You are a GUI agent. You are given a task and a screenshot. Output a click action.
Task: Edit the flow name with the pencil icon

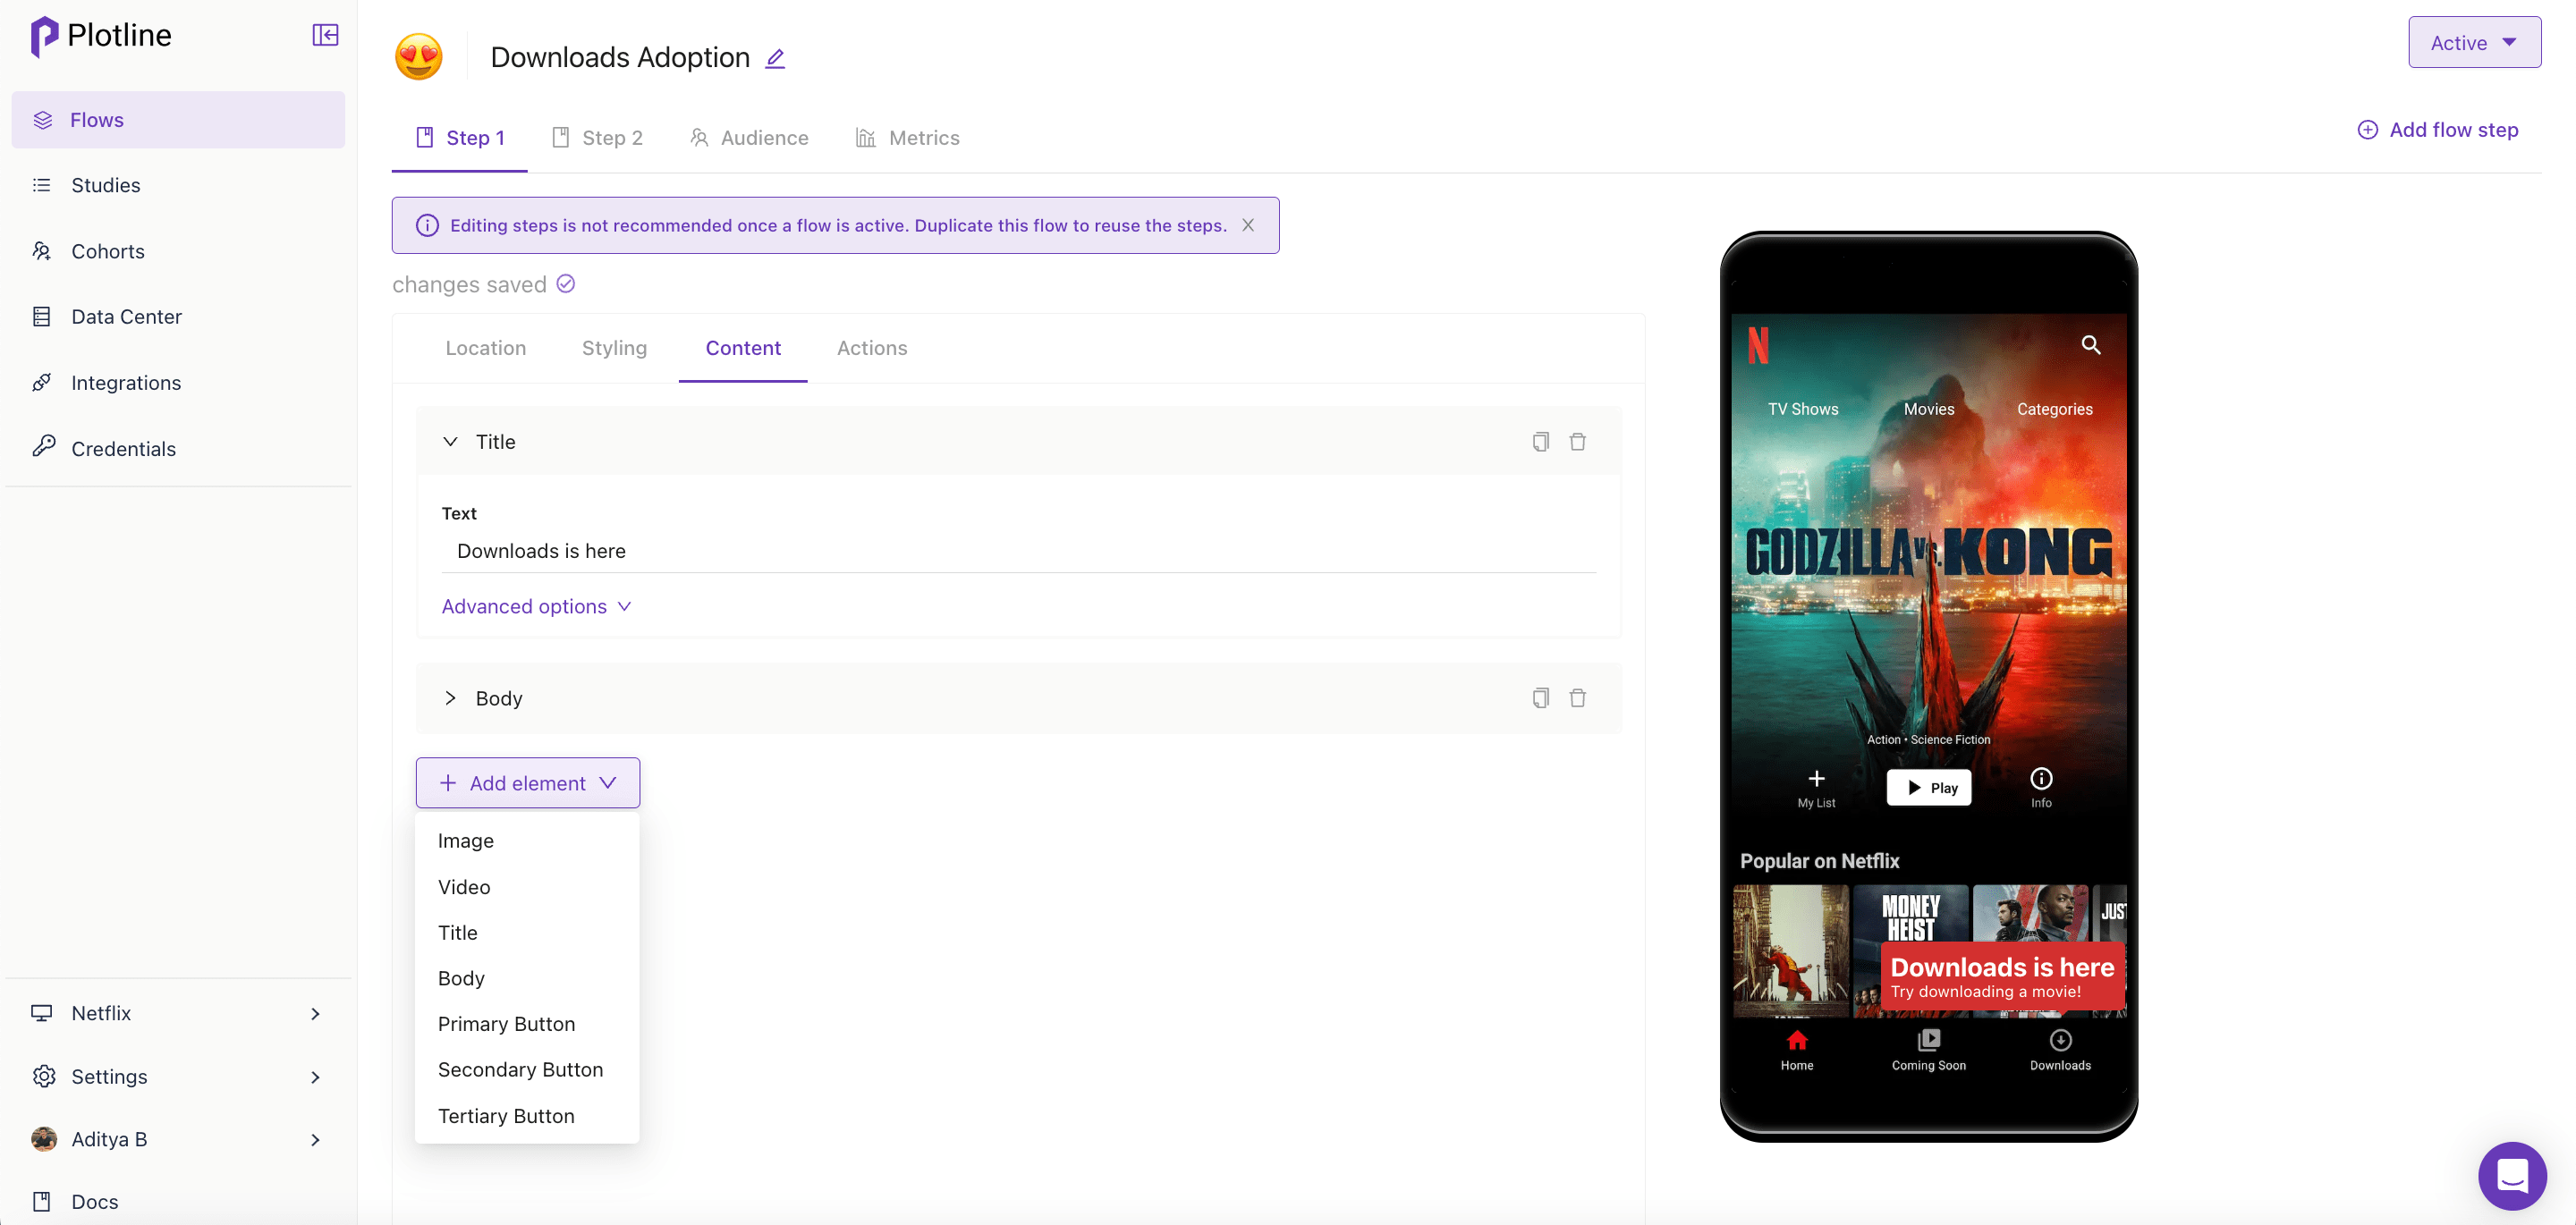775,58
